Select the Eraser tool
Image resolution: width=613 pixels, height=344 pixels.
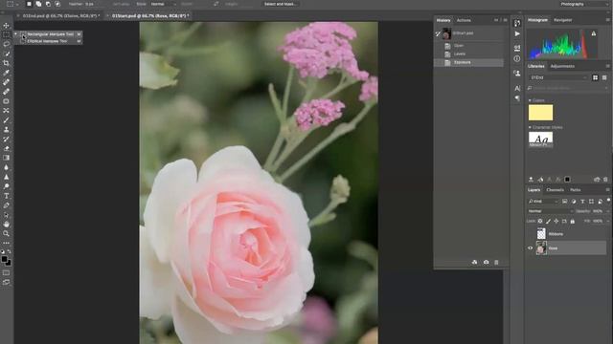click(x=6, y=148)
